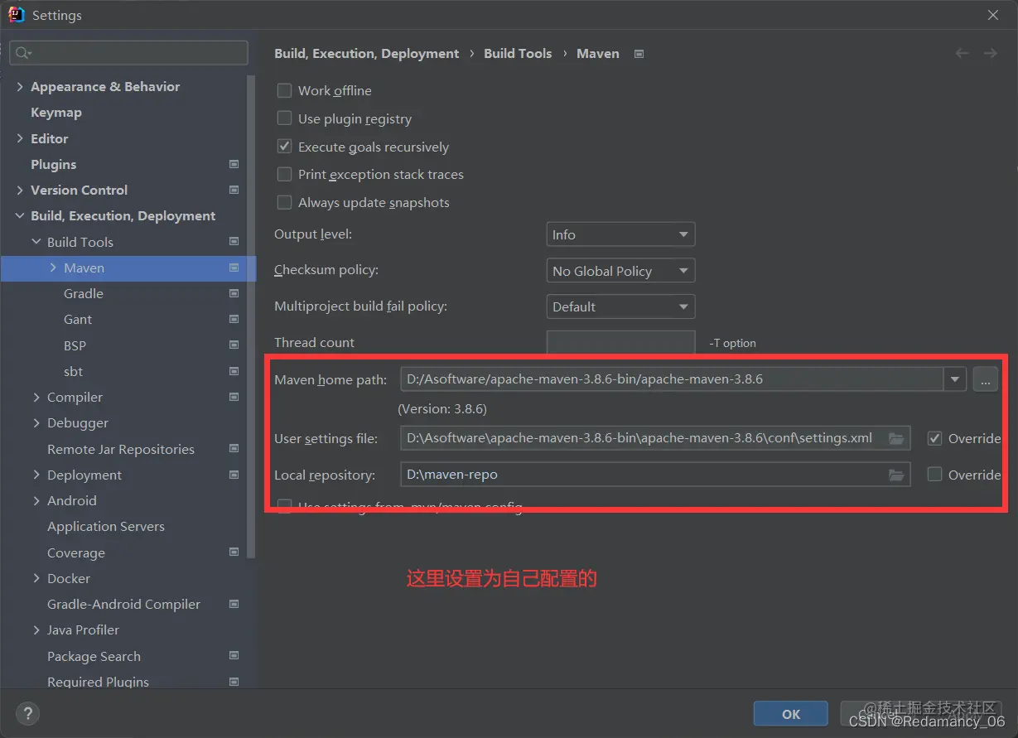Click Build, Execution, Deployment breadcrumb
Image resolution: width=1018 pixels, height=738 pixels.
point(366,53)
